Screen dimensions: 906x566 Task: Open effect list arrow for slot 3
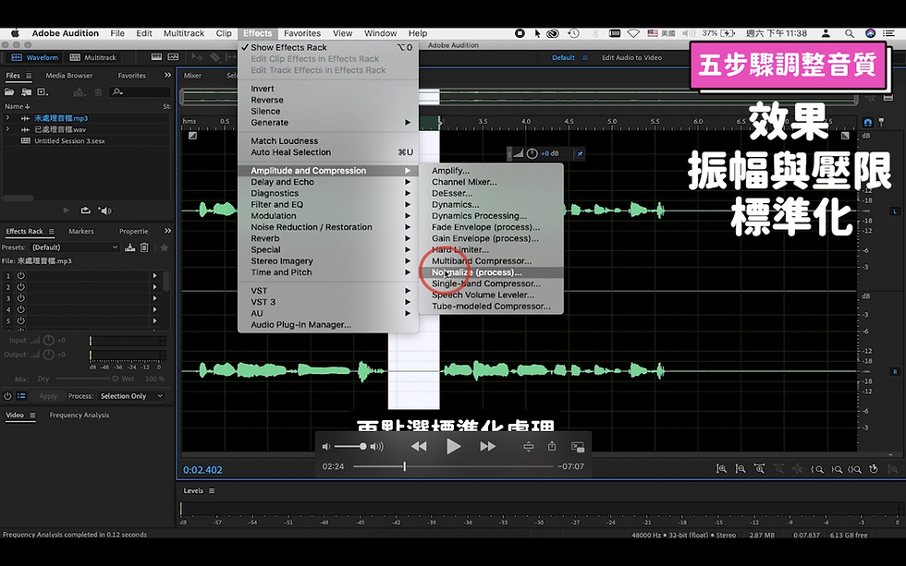pyautogui.click(x=155, y=298)
